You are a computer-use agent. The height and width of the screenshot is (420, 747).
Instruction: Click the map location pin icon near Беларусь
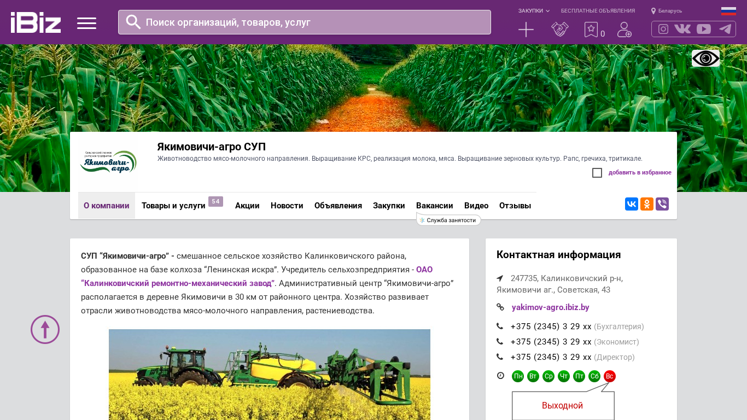point(653,11)
